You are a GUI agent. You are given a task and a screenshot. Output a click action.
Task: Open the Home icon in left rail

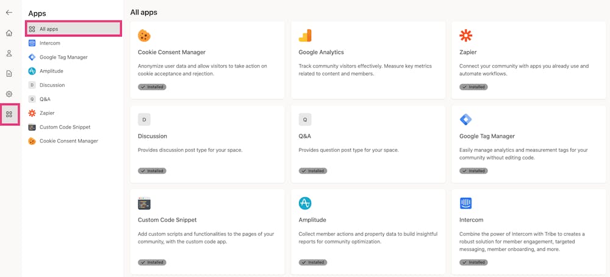[x=9, y=33]
